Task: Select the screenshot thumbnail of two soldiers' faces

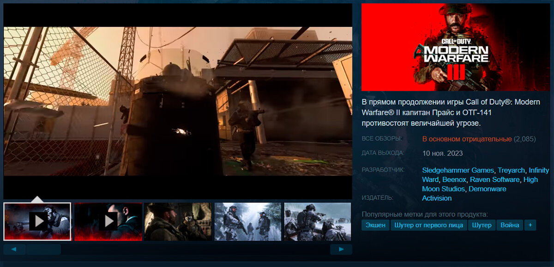Action: coord(178,221)
